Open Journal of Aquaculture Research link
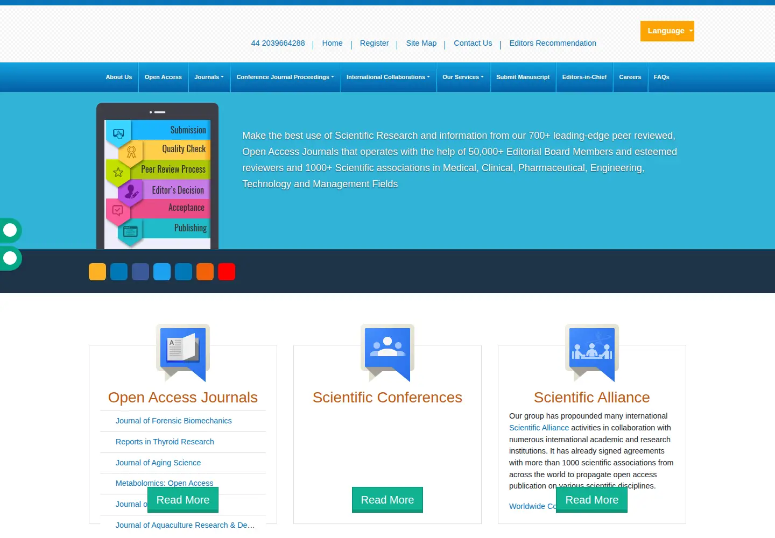The height and width of the screenshot is (538, 775). pos(185,525)
